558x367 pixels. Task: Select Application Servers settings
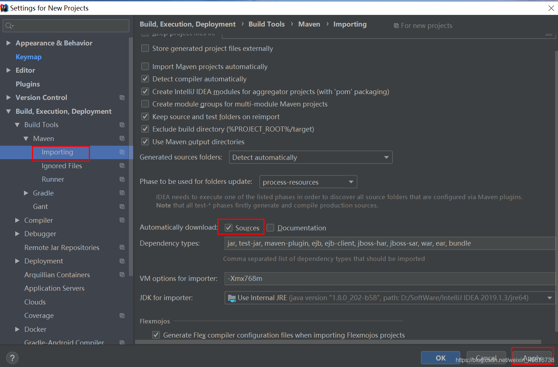pos(54,288)
